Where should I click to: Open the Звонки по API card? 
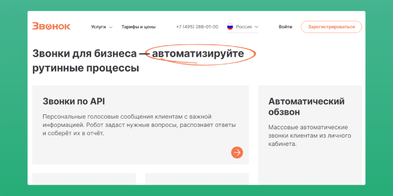coord(141,125)
